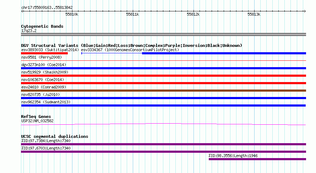Click the 55810k ruler position label

(x=72, y=14)
